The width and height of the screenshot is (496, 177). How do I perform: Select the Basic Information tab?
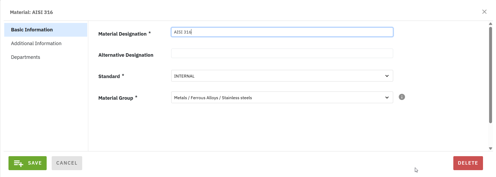[32, 30]
